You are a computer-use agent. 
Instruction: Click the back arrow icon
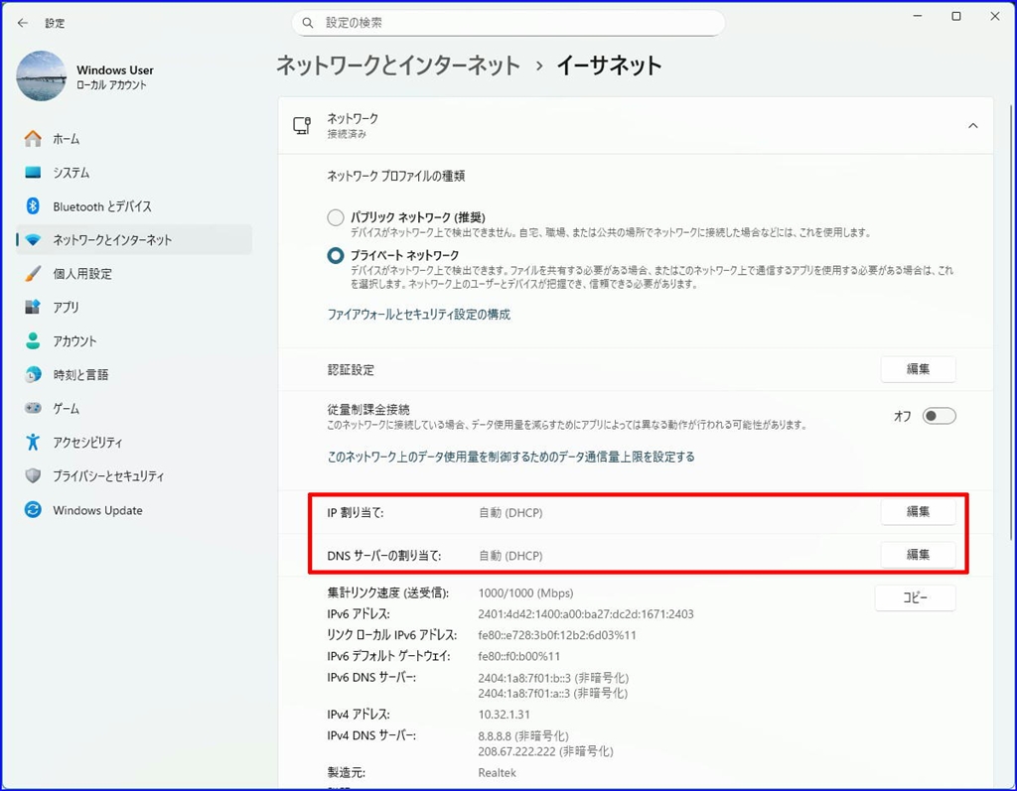pyautogui.click(x=23, y=23)
